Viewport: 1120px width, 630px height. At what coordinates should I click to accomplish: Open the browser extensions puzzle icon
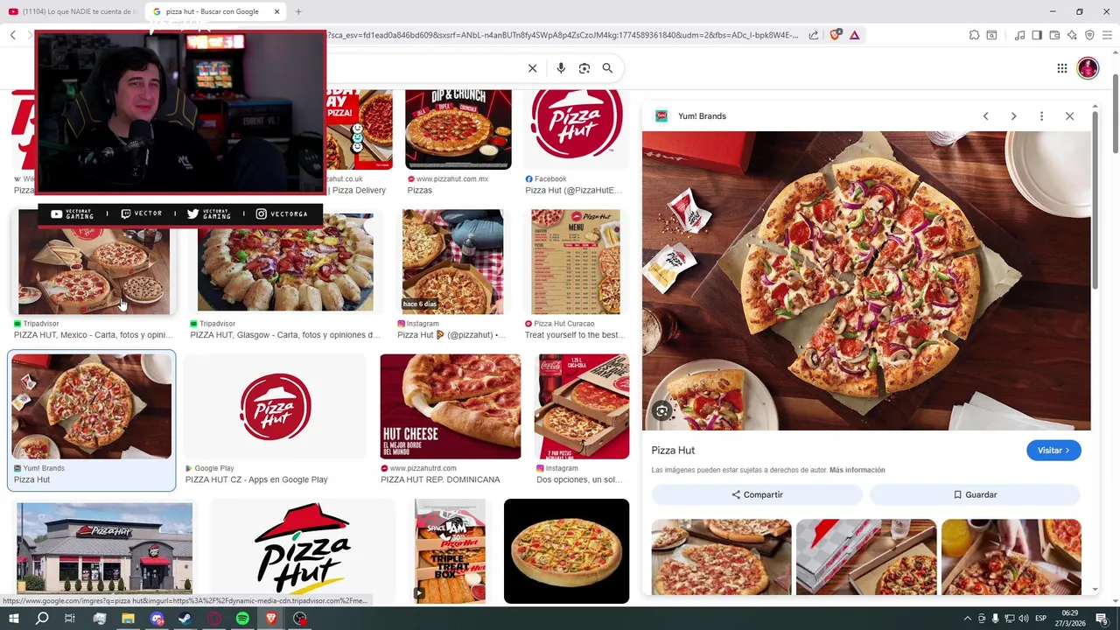tap(974, 35)
